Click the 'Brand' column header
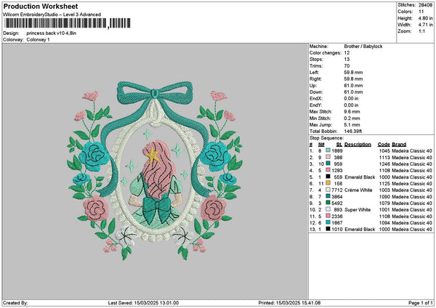436x308 pixels. tap(399, 145)
